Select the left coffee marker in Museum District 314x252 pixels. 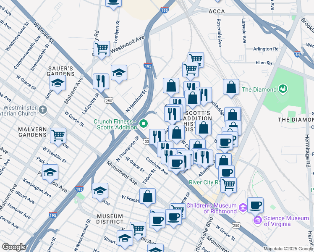click(x=157, y=220)
